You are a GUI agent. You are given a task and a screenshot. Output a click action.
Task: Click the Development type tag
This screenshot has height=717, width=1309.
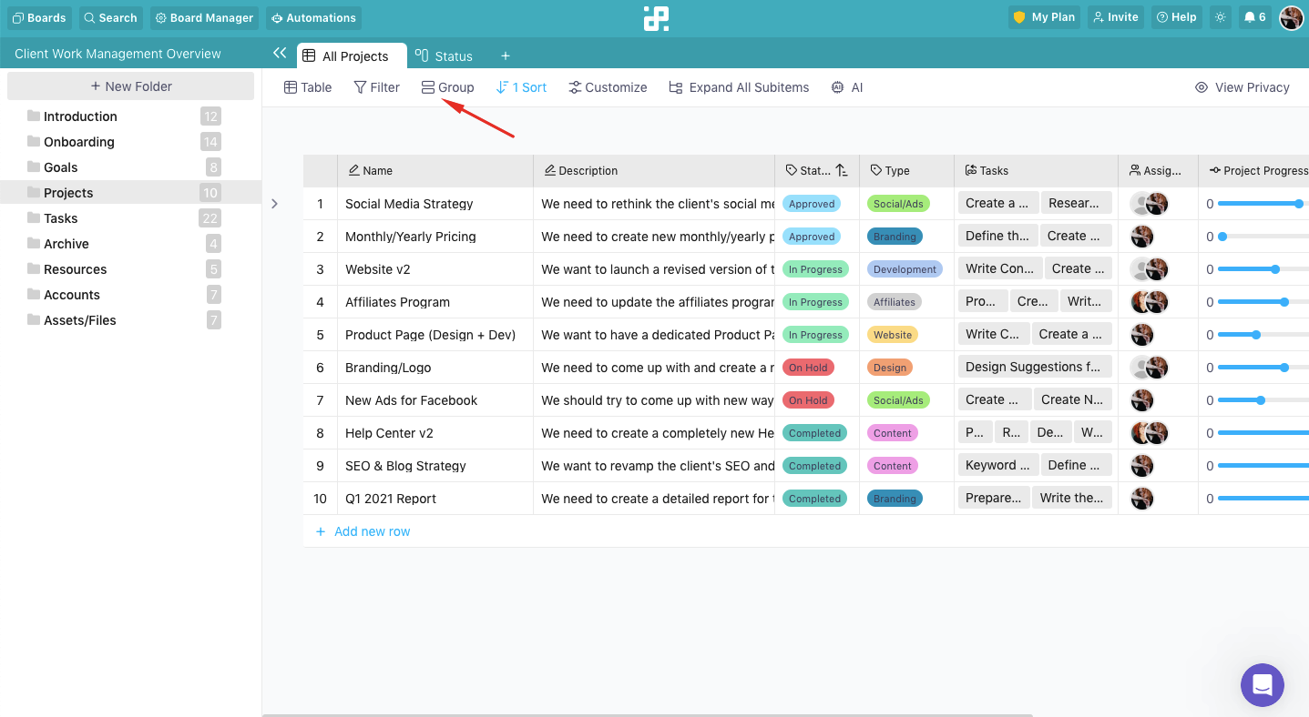click(904, 269)
